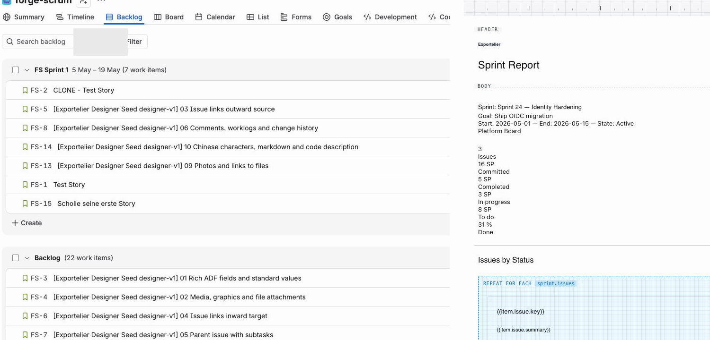This screenshot has width=710, height=340.
Task: Click the HEADER section label
Action: 488,29
